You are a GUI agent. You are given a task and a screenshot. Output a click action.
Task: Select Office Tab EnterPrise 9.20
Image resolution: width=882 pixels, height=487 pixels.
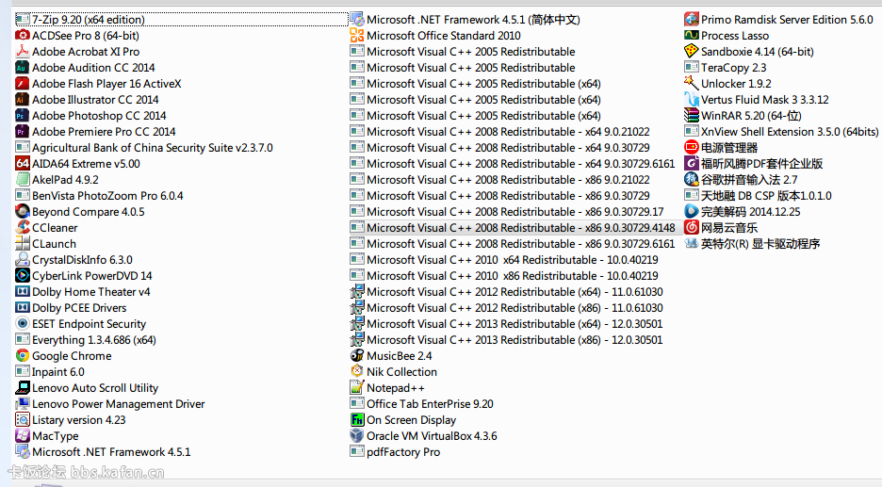[x=422, y=404]
